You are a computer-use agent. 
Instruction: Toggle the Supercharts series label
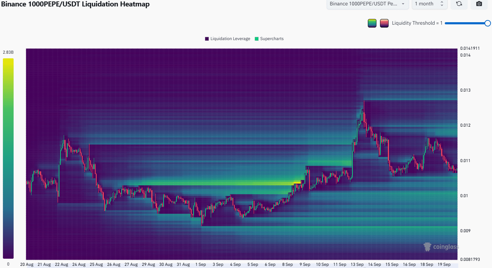pyautogui.click(x=272, y=39)
